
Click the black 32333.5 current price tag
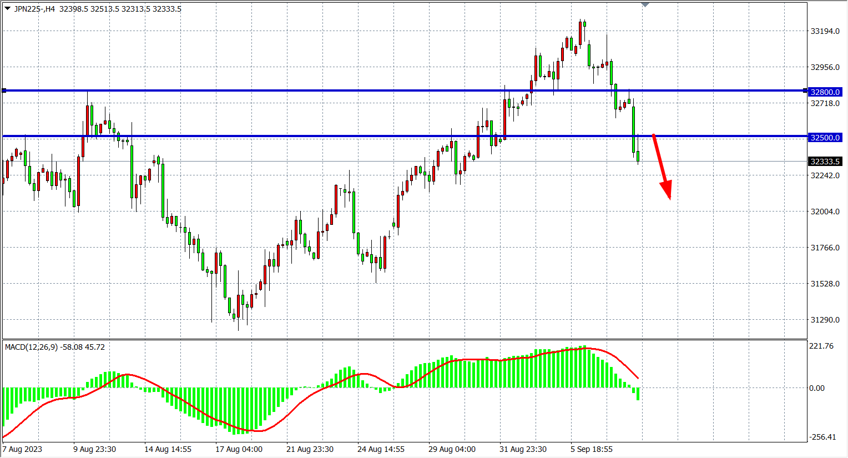tap(825, 162)
